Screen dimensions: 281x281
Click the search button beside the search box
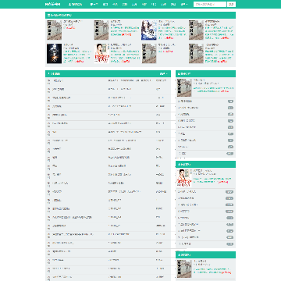click(x=231, y=4)
